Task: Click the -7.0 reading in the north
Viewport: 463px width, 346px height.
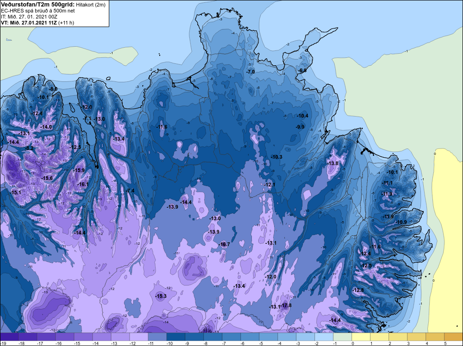Action: click(x=250, y=72)
